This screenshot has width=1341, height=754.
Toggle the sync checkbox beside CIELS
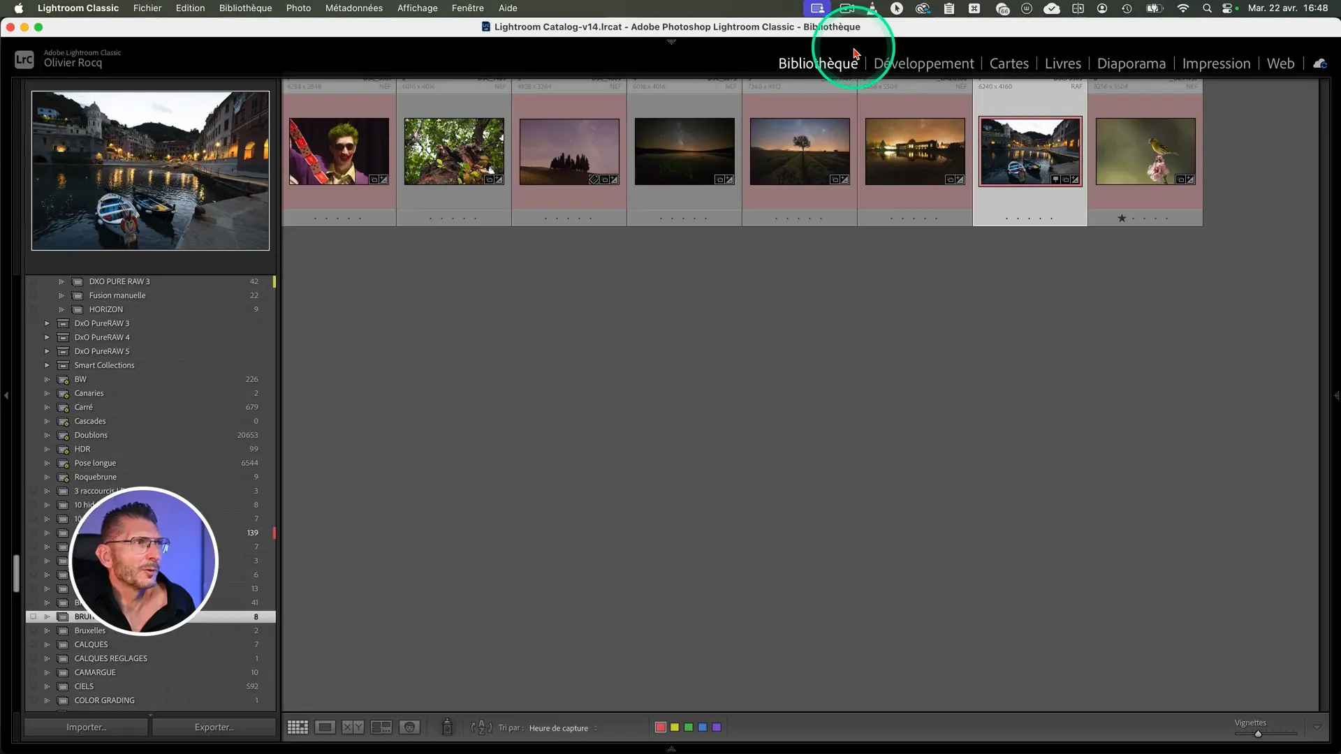pyautogui.click(x=33, y=687)
